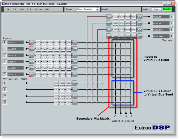Switch to Emulate mode
The image size is (180, 139).
pyautogui.click(x=166, y=9)
